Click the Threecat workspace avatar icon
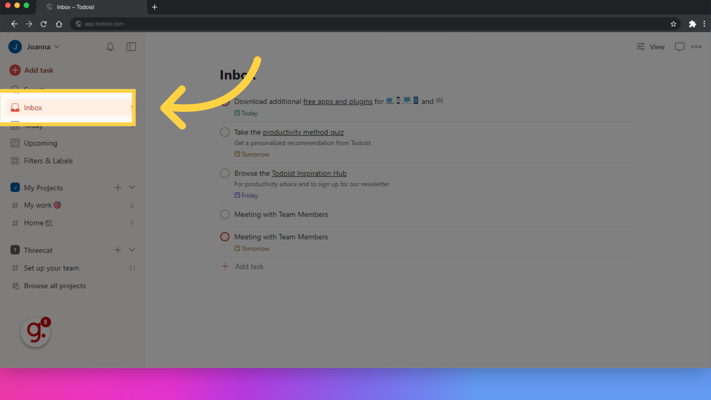The height and width of the screenshot is (400, 711). [x=15, y=250]
